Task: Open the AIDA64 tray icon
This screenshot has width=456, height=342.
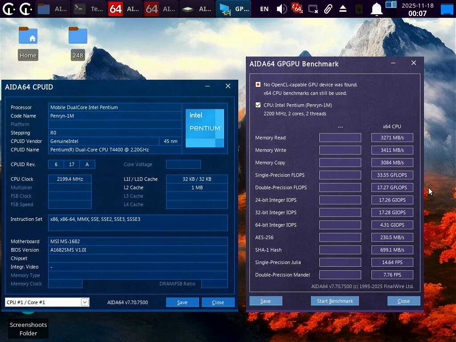Action: (x=297, y=9)
